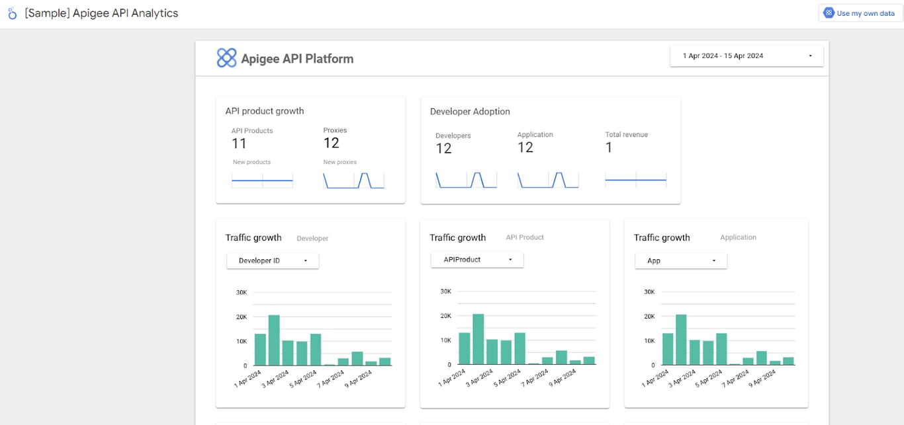This screenshot has width=904, height=425.
Task: Click the Developer Adoption heading
Action: 470,112
